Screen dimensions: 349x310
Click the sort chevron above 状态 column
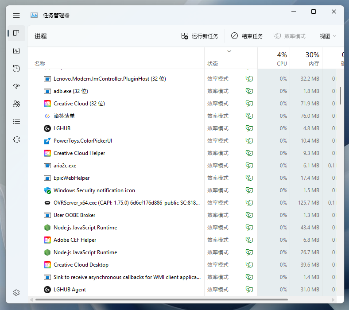tap(229, 51)
